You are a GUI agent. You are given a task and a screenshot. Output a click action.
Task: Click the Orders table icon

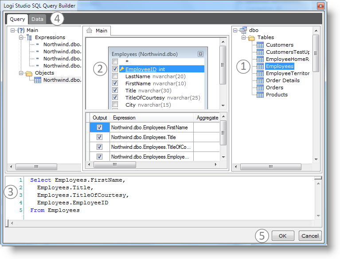pyautogui.click(x=260, y=88)
